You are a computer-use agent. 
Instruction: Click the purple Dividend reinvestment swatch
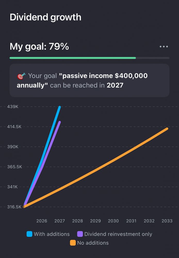coord(80,234)
